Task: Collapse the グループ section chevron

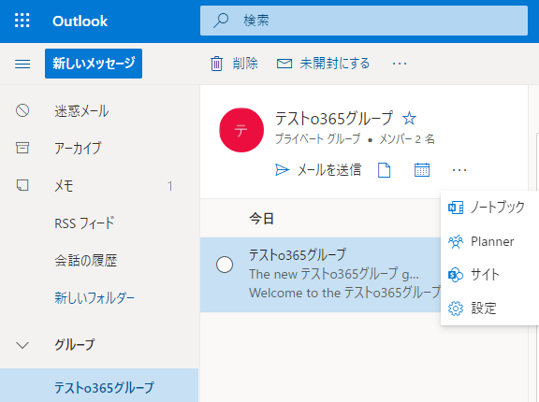Action: coord(22,345)
